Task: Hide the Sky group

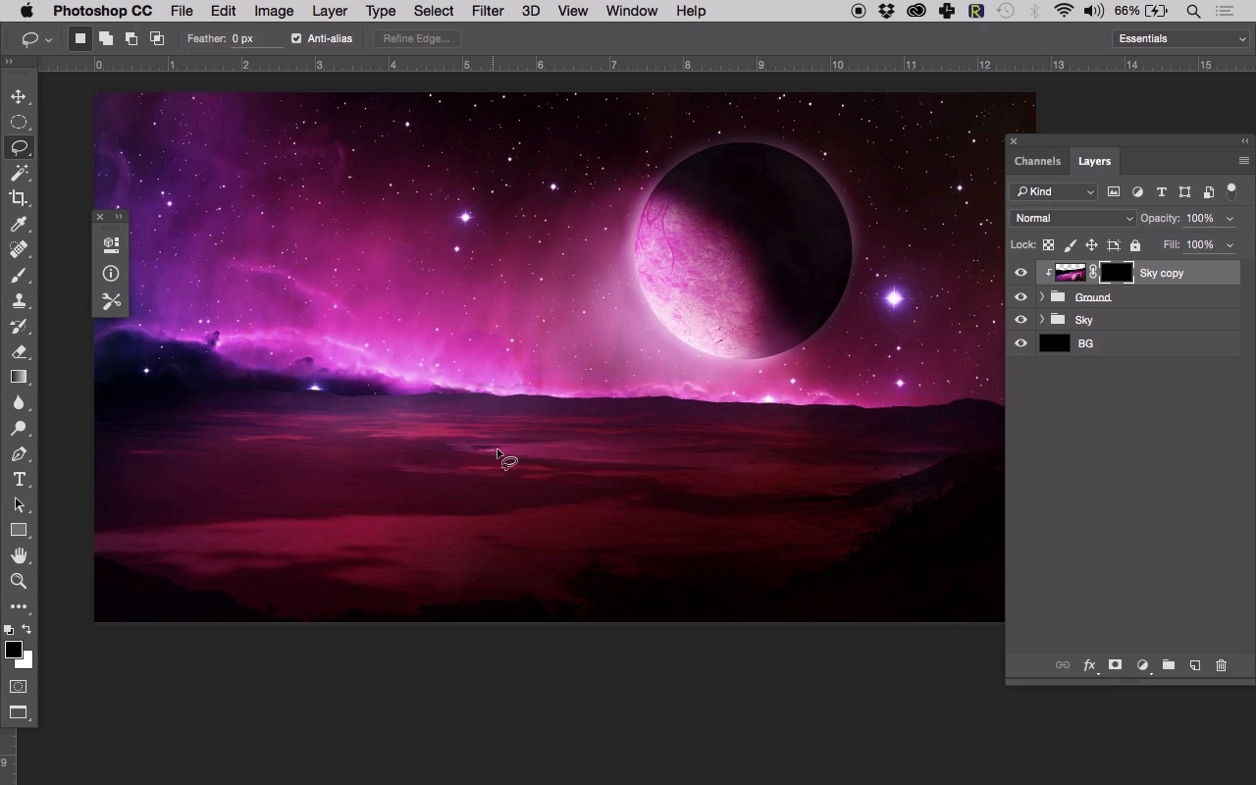Action: point(1020,320)
